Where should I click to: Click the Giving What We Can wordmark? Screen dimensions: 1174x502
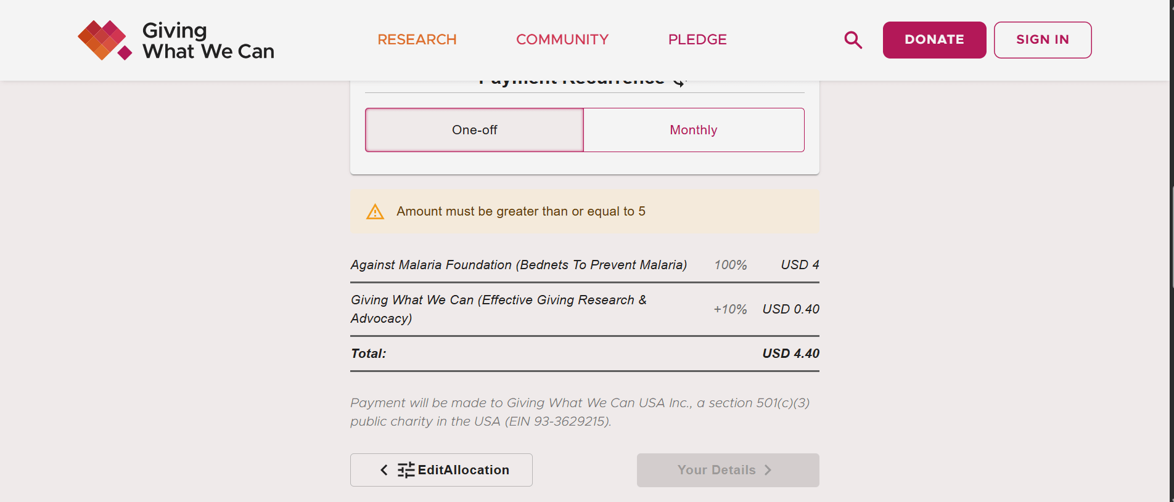tap(208, 41)
